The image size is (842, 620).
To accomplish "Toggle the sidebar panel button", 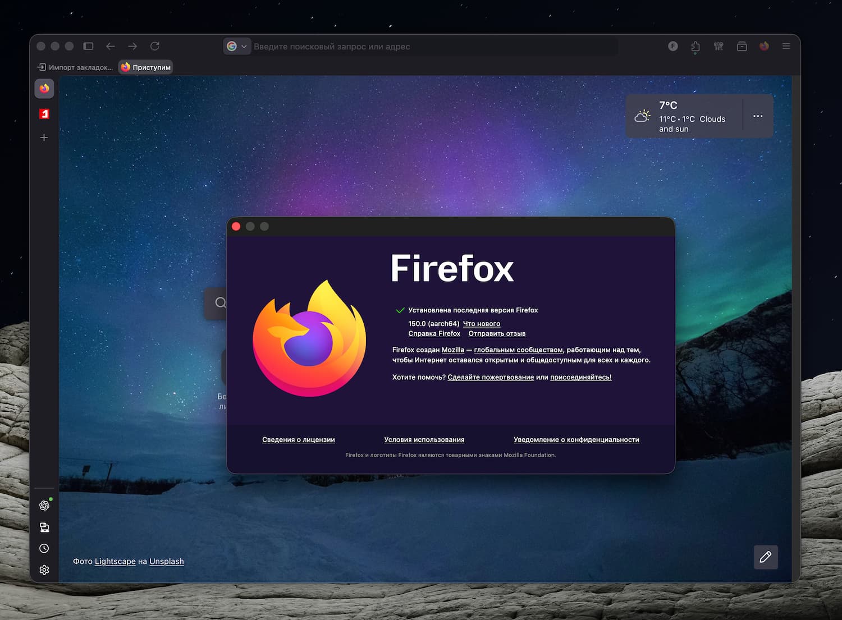I will point(88,46).
